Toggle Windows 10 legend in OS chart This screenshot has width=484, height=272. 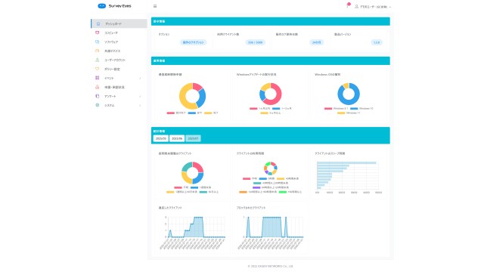pos(361,109)
